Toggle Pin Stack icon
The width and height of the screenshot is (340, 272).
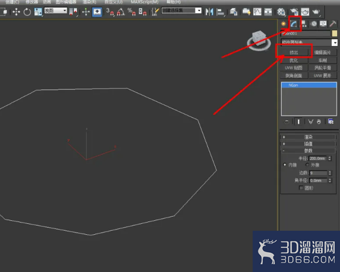[x=286, y=121]
